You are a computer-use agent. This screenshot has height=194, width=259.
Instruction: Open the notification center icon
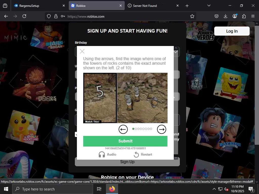[x=251, y=189]
